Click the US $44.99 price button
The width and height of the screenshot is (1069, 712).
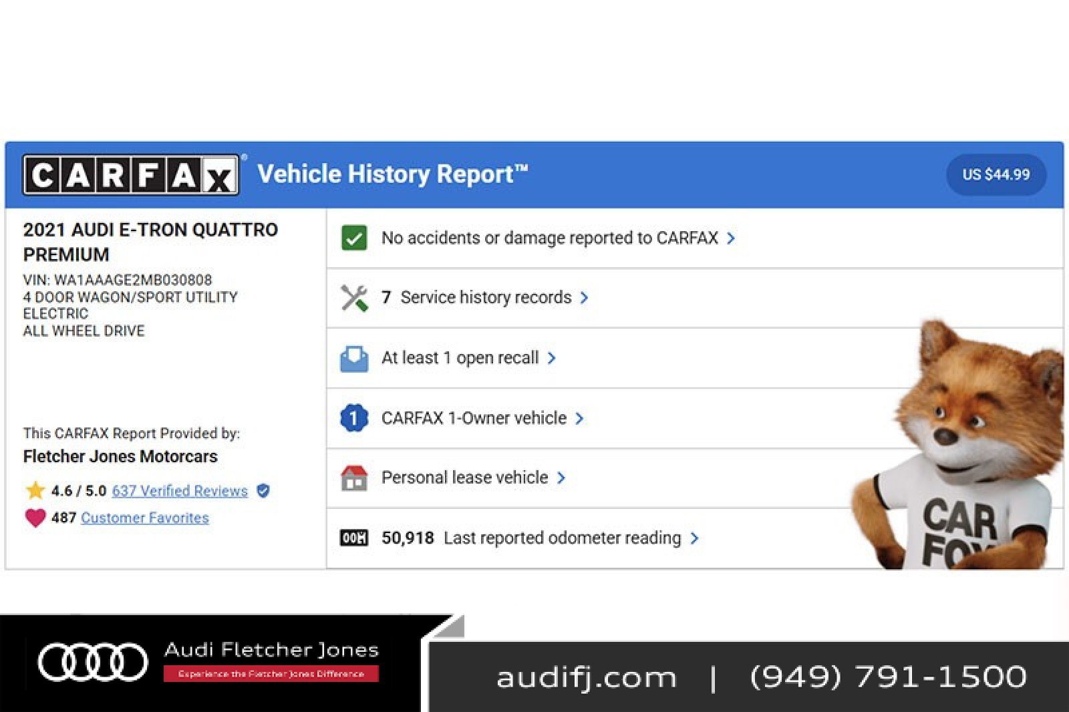997,174
